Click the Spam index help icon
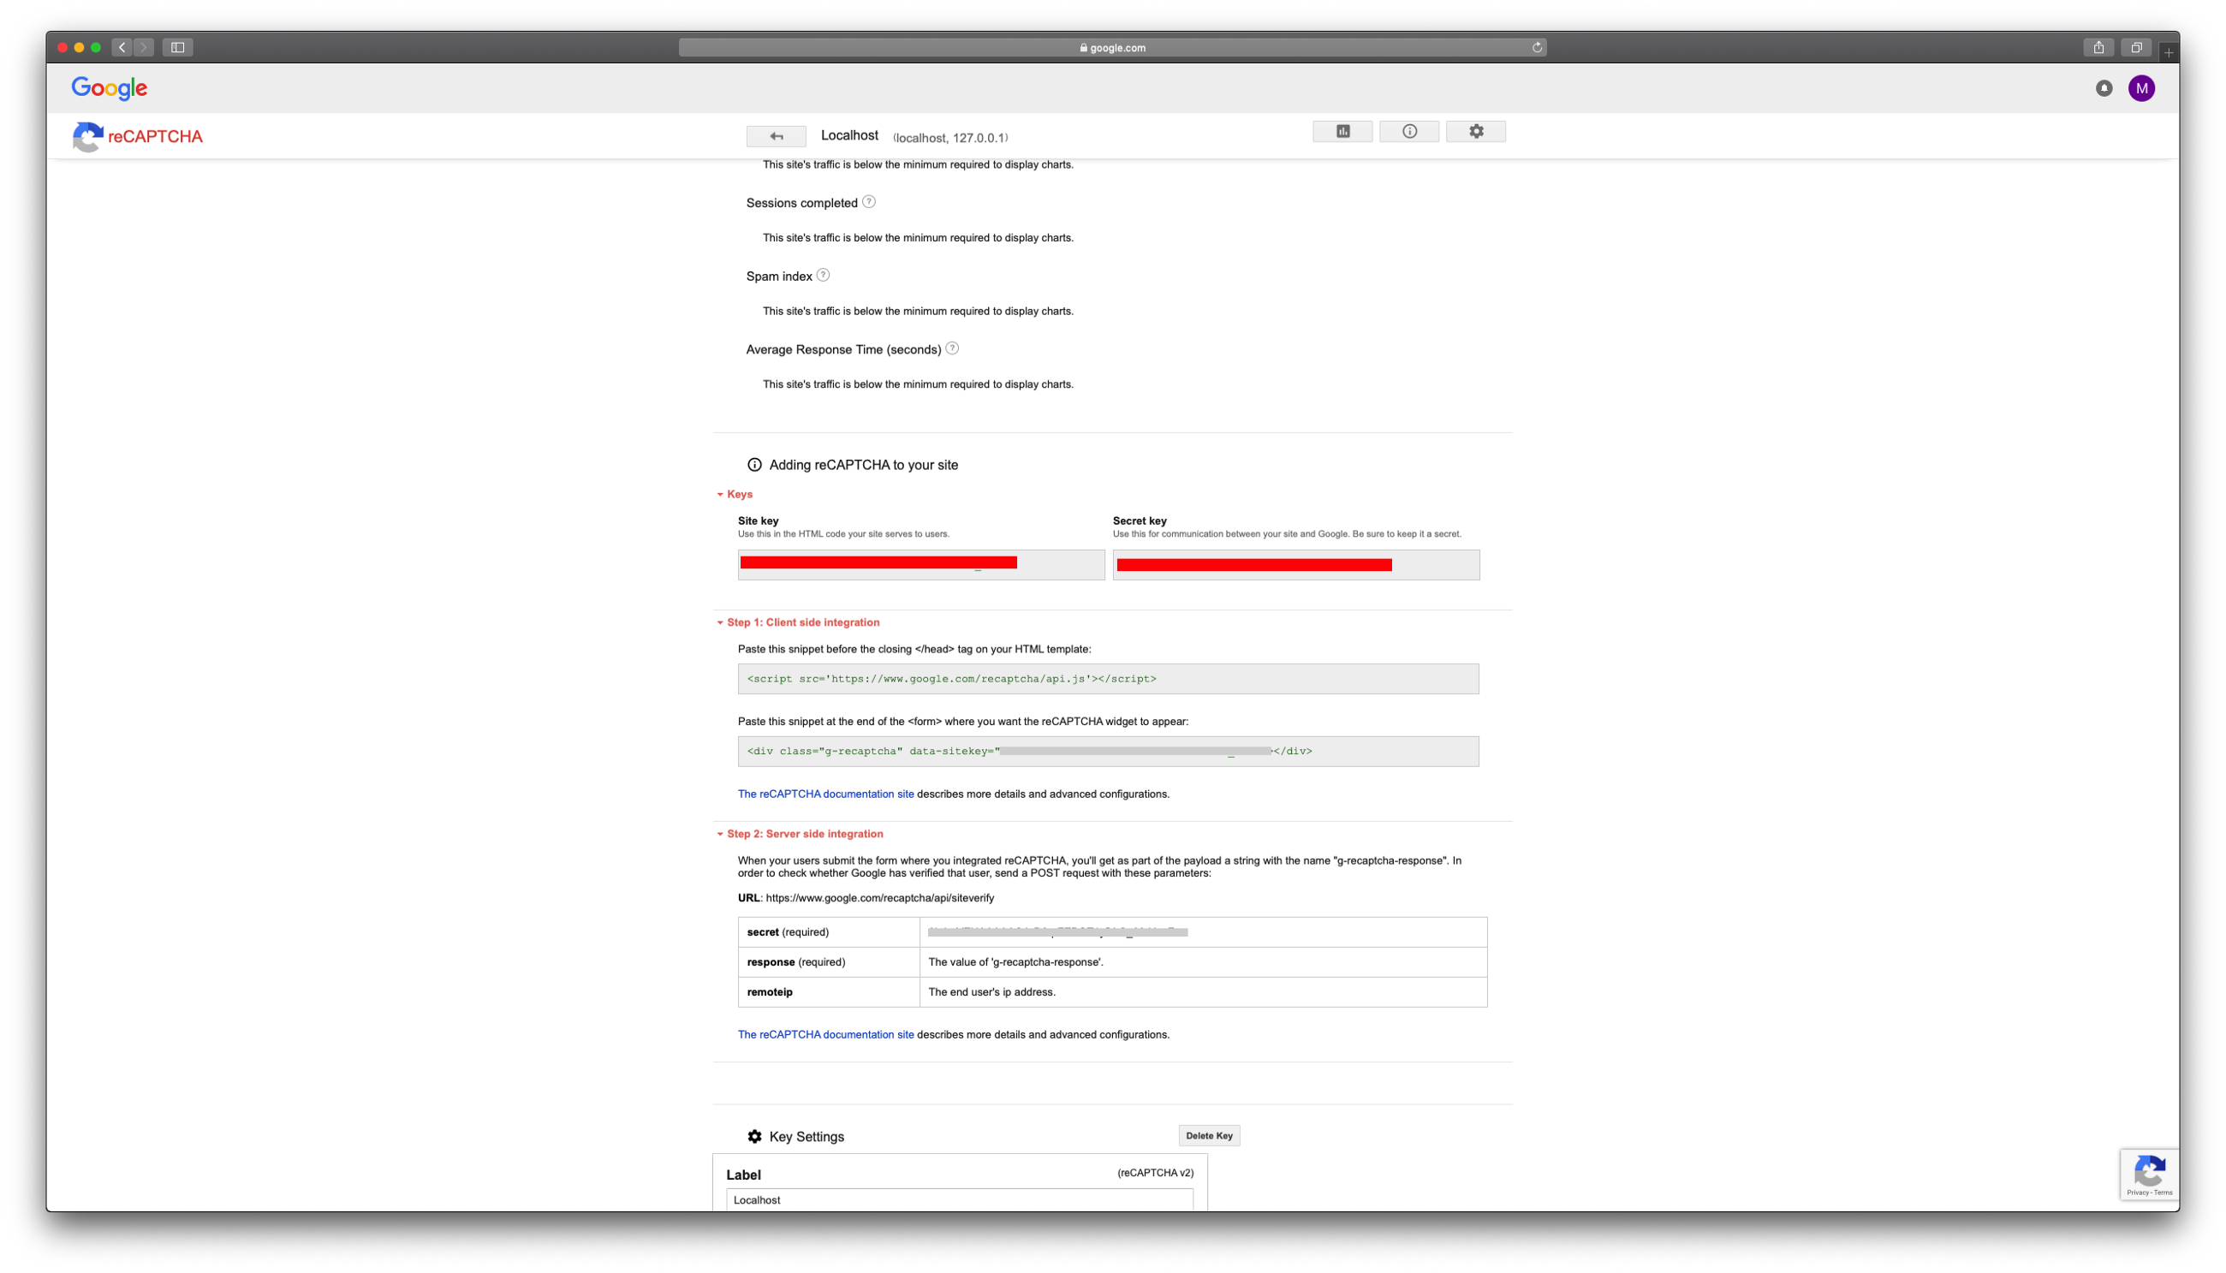The height and width of the screenshot is (1273, 2226). pos(823,276)
